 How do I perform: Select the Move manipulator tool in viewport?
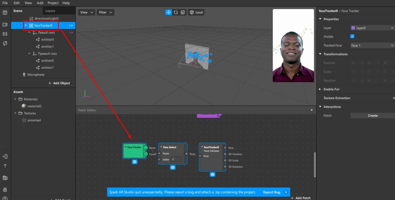point(169,12)
